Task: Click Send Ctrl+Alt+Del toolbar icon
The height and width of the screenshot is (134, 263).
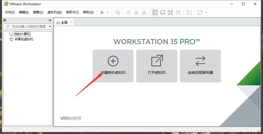Action: (118, 13)
